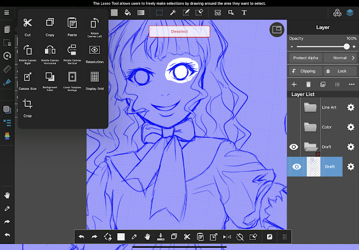Increase opacity with plus button

click(354, 46)
